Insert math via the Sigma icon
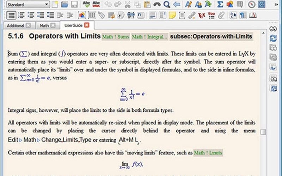The height and width of the screenshot is (176, 282). (220, 4)
